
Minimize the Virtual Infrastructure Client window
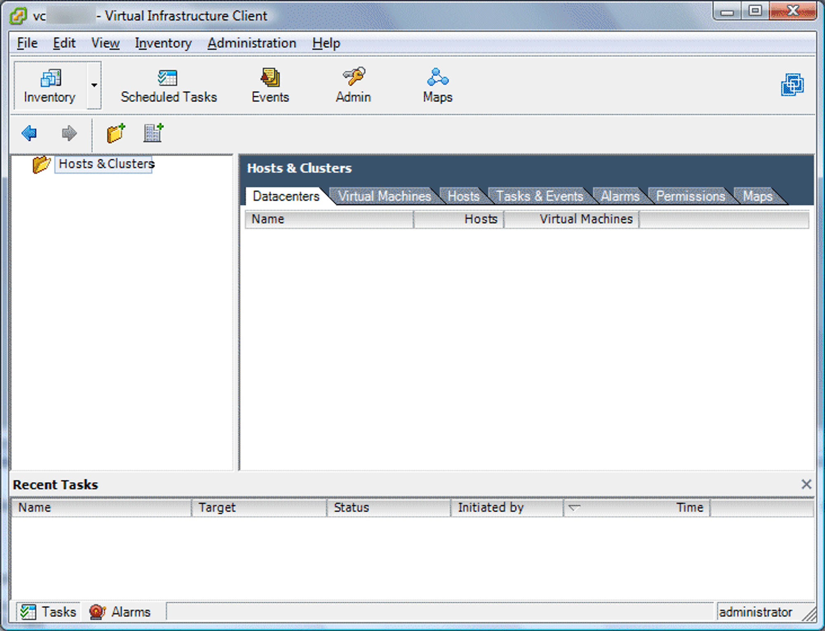(x=727, y=12)
